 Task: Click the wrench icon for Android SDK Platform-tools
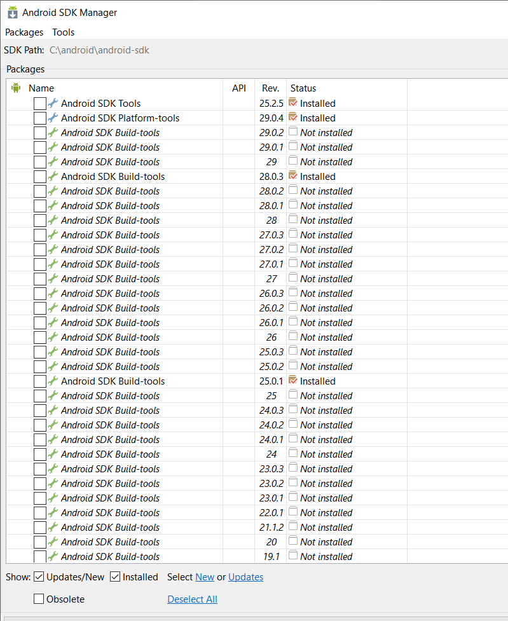coord(53,118)
